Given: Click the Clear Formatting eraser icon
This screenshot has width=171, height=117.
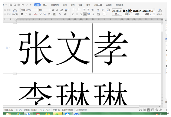Looking at the screenshot, I should click(x=62, y=10).
